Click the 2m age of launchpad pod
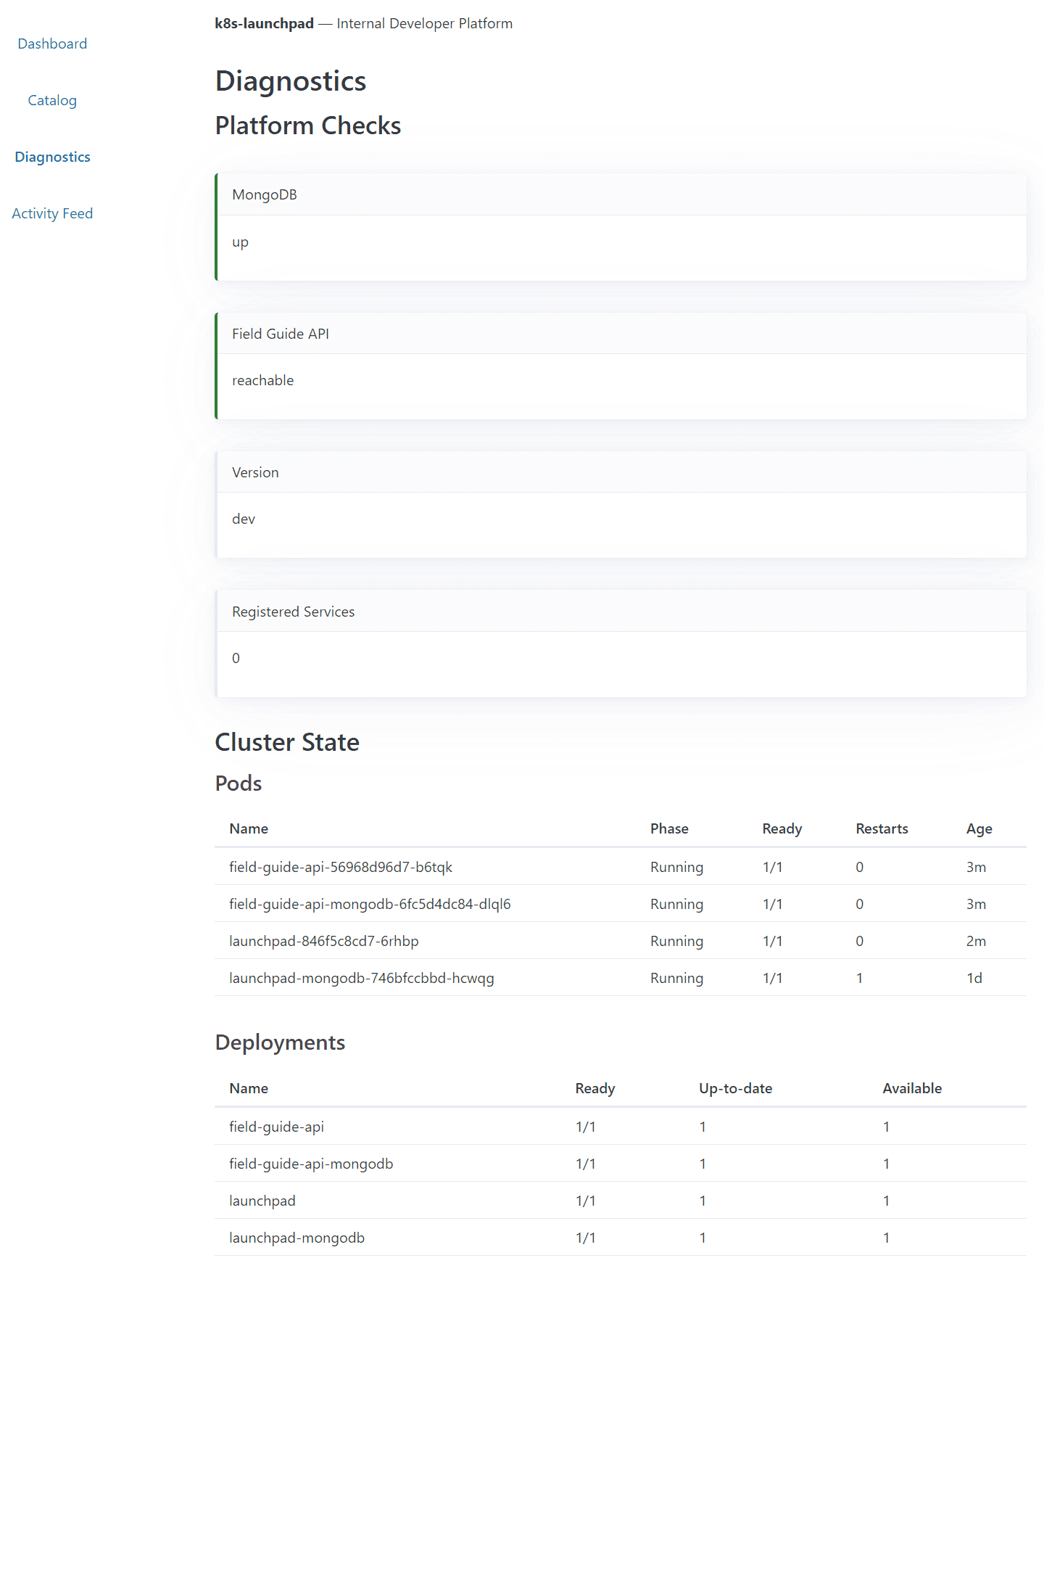This screenshot has width=1044, height=1596. [976, 941]
